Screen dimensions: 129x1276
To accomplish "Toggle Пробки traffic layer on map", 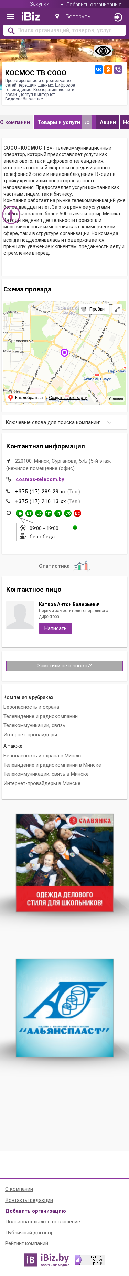I will pyautogui.click(x=94, y=309).
